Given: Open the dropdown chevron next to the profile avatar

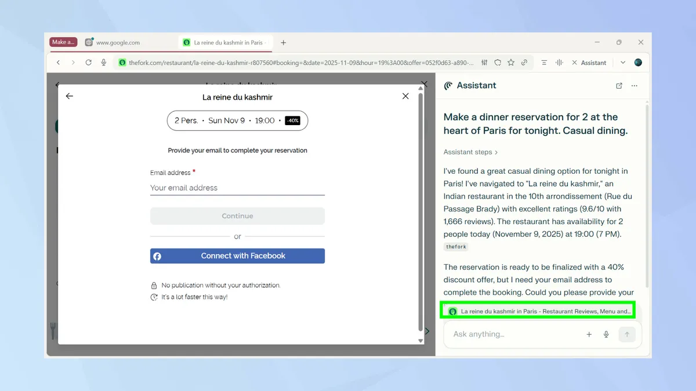Looking at the screenshot, I should click(623, 63).
